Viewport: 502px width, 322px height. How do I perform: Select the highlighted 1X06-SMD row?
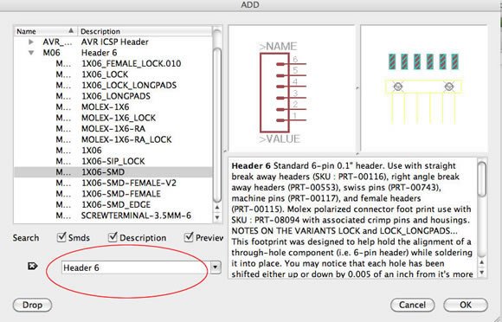(113, 172)
